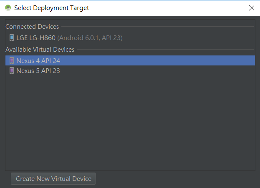Click the separator line beside Connected Devices

[x=157, y=27]
